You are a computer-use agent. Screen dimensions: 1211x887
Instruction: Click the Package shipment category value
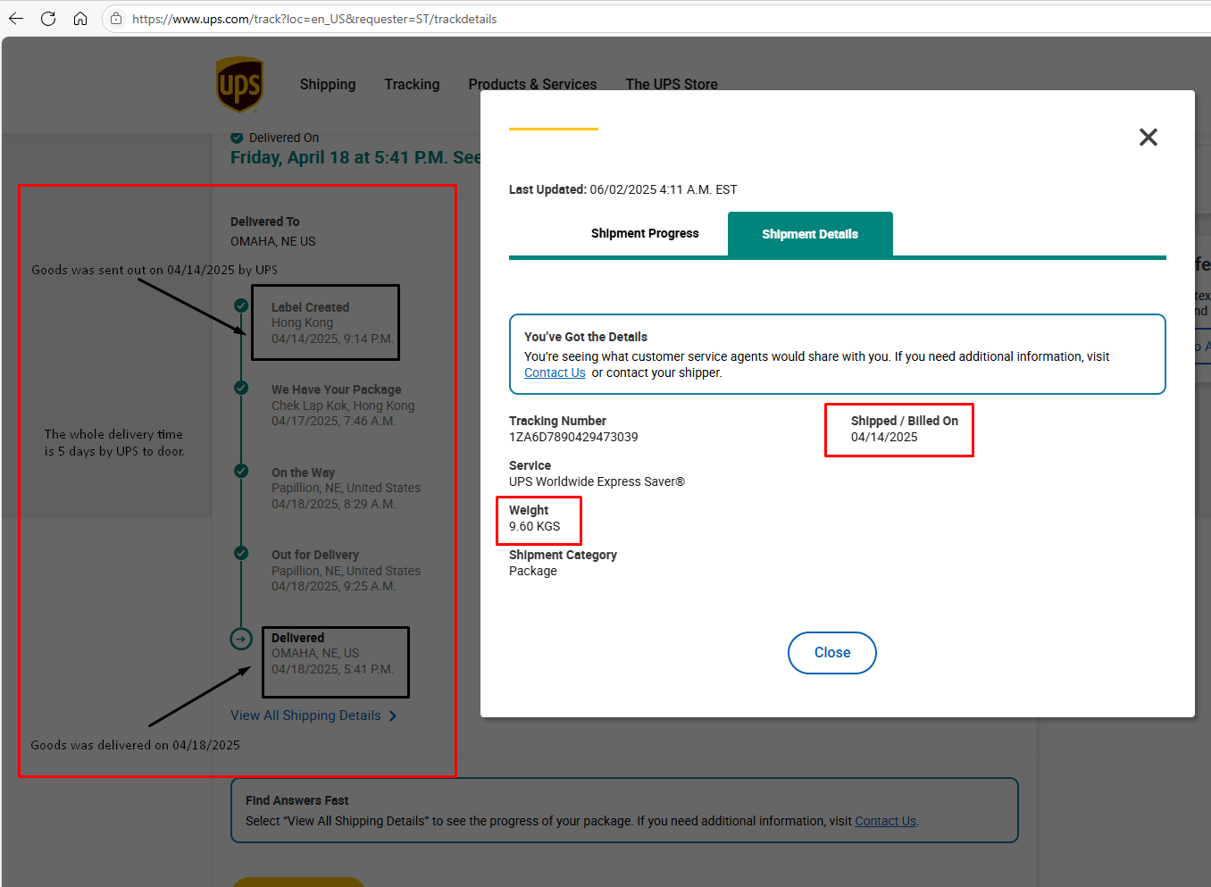(533, 571)
